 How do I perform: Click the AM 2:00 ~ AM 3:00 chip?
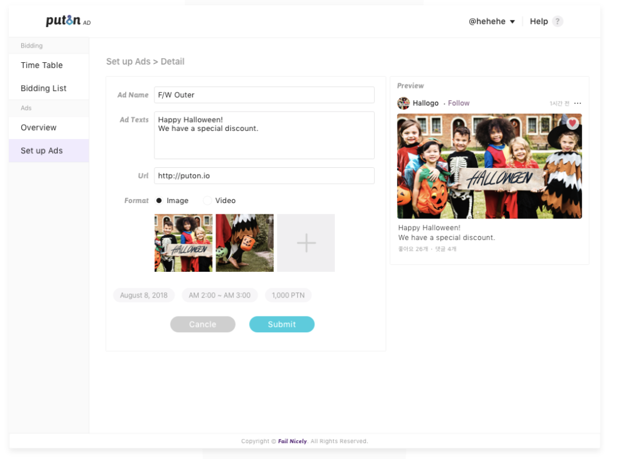click(x=220, y=295)
